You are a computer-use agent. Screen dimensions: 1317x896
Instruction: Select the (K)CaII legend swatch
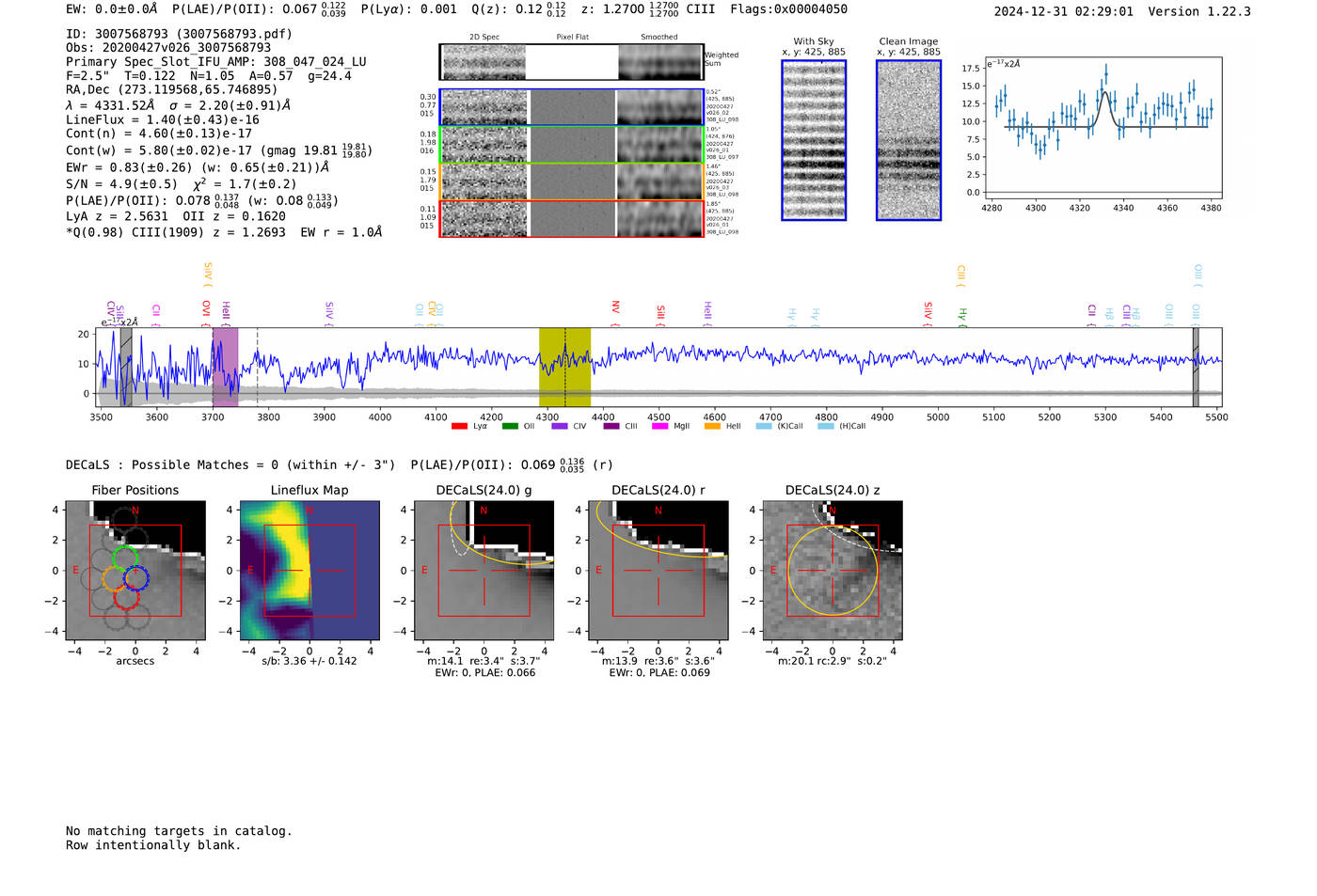point(764,427)
